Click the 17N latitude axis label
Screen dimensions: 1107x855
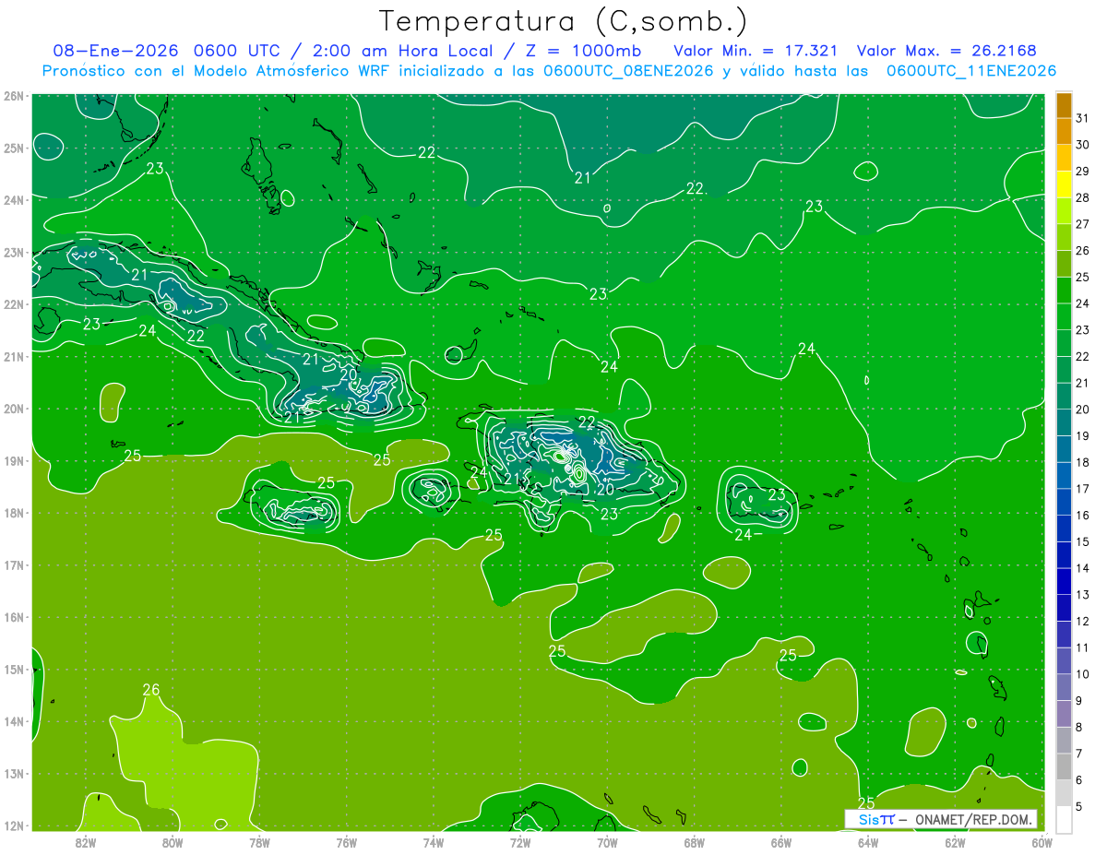pos(14,565)
